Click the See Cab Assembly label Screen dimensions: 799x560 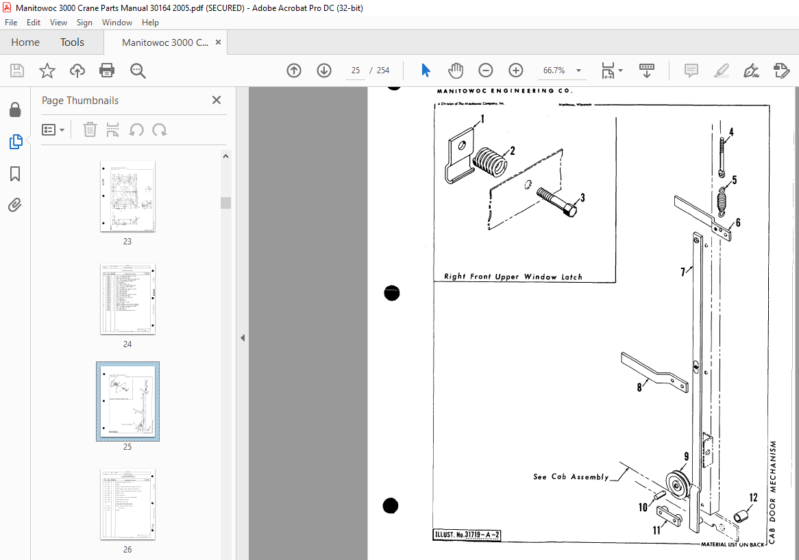click(571, 476)
